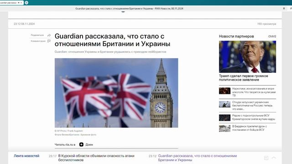Open the Наркотики, изнасилования и море алкоголя story
Image resolution: width=292 pixels, height=164 pixels.
point(254,92)
